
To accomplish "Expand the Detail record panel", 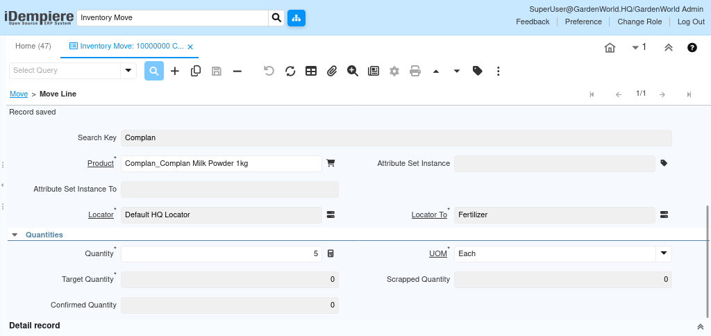I will pyautogui.click(x=700, y=326).
